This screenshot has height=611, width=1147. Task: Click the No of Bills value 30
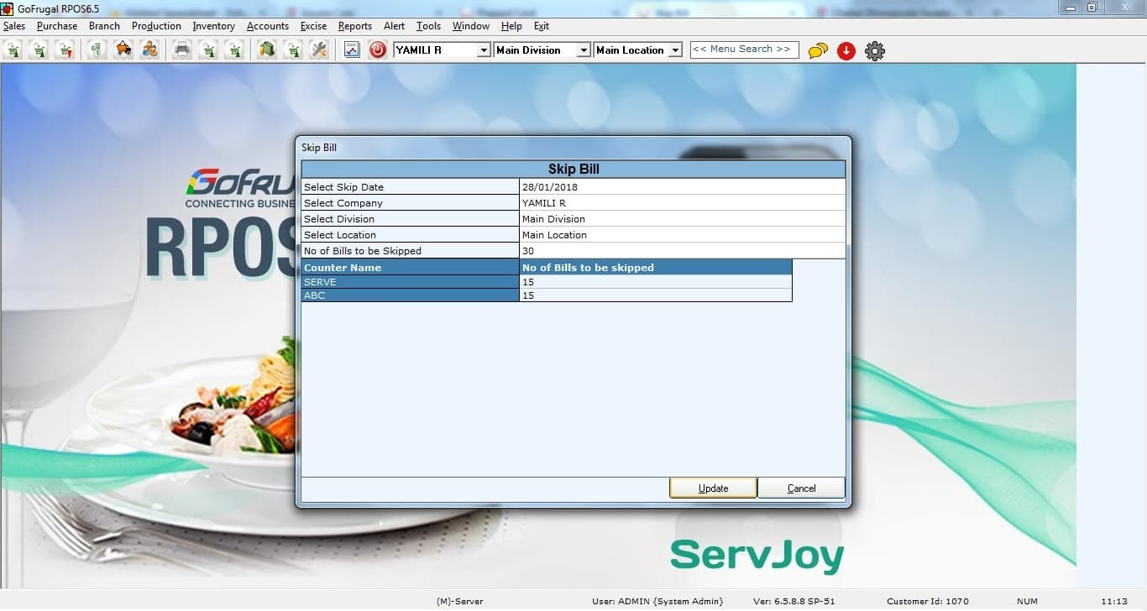tap(683, 251)
